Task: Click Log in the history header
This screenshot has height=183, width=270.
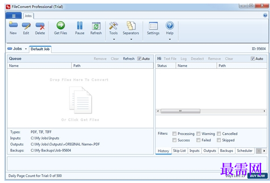Action: click(x=184, y=58)
